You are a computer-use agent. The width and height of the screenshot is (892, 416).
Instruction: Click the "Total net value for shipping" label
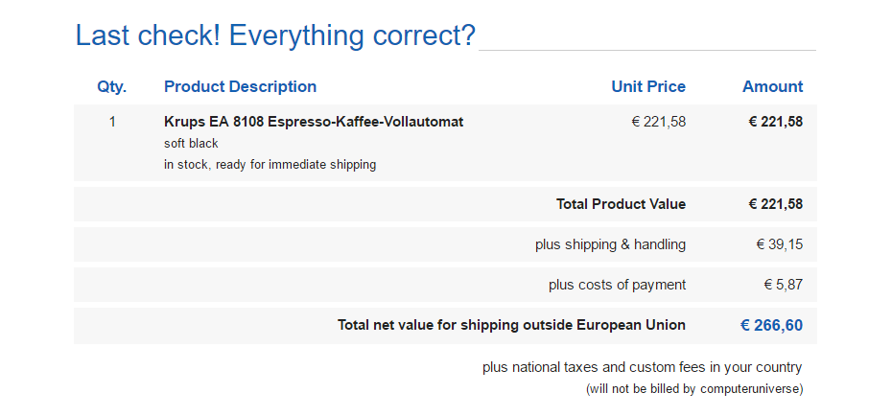click(511, 325)
